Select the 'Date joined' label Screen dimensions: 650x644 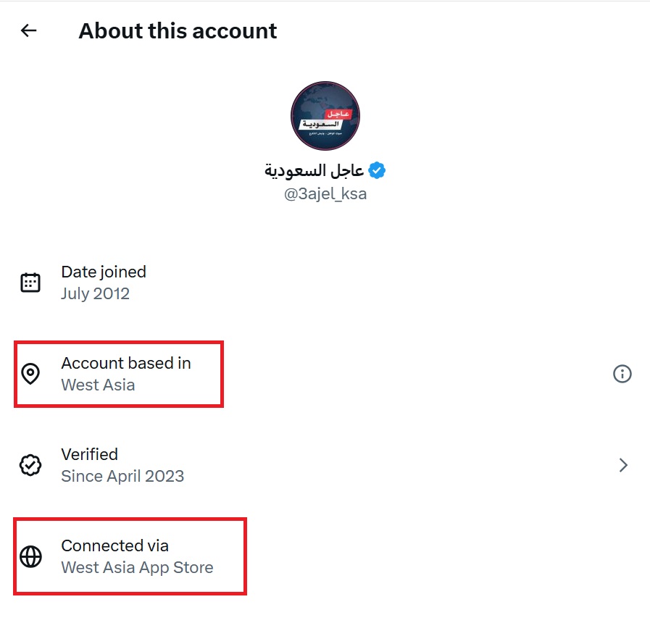pos(104,272)
